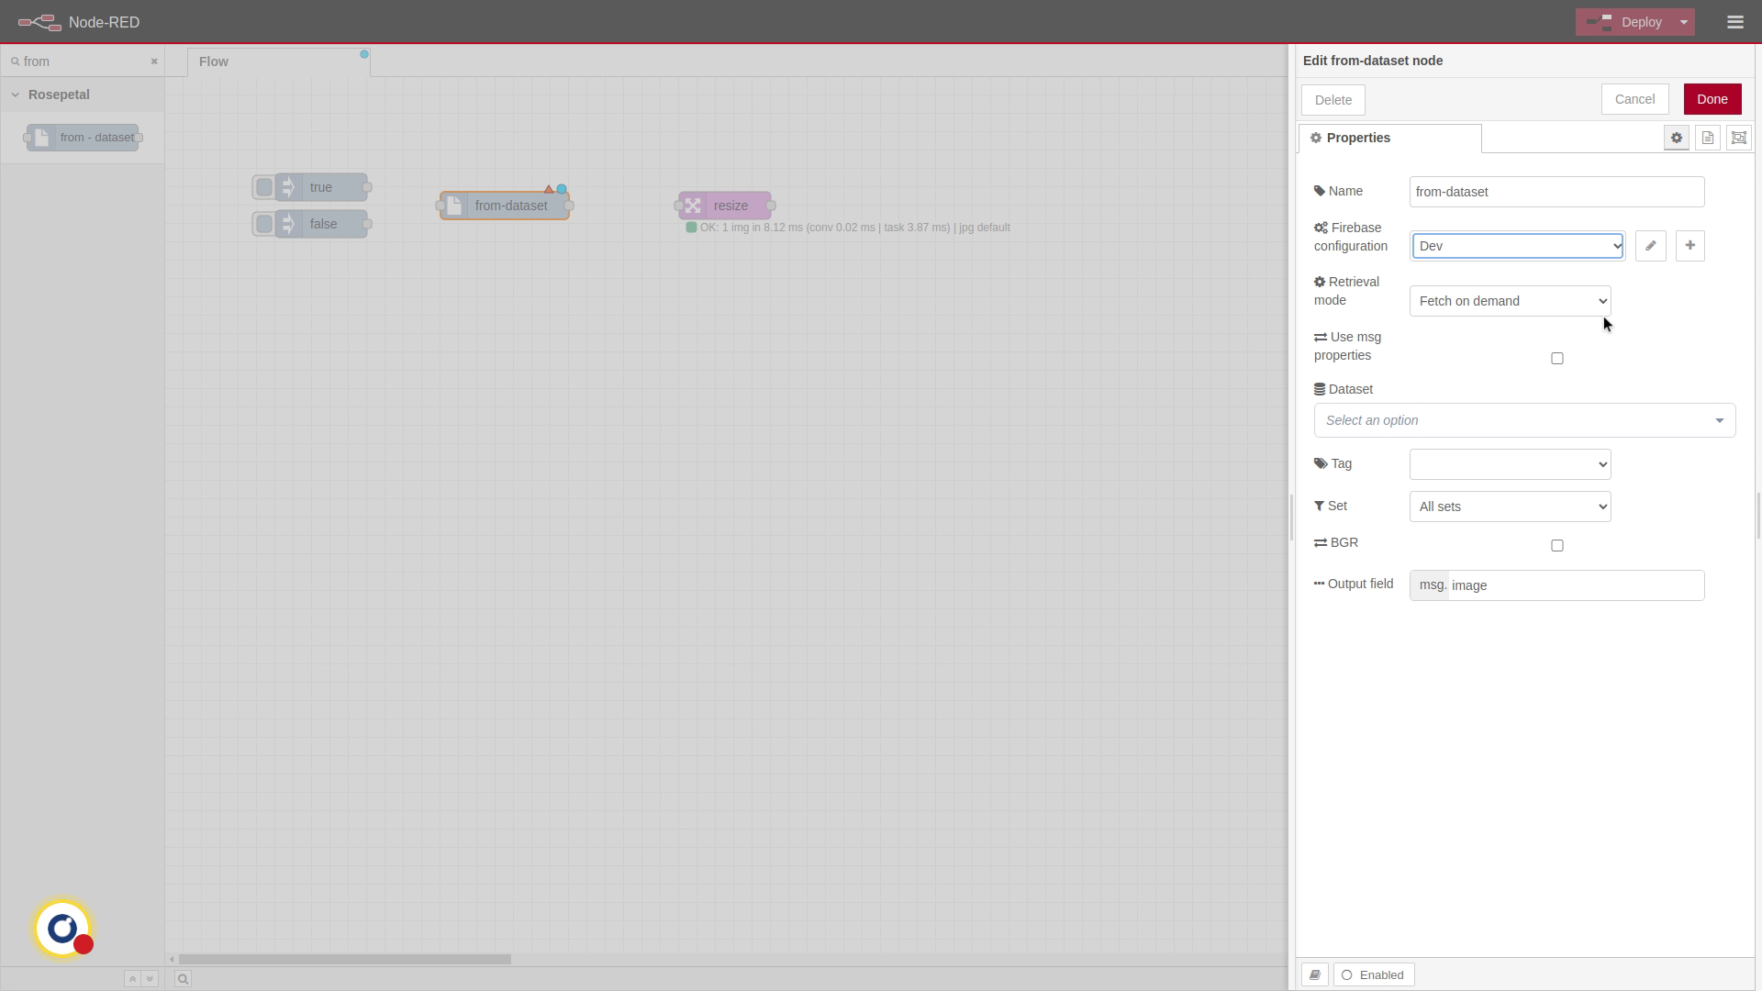
Task: Open the Set dropdown showing All sets
Action: click(x=1509, y=506)
